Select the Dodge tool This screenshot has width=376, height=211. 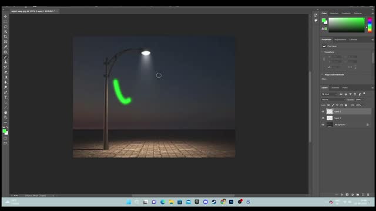5,87
